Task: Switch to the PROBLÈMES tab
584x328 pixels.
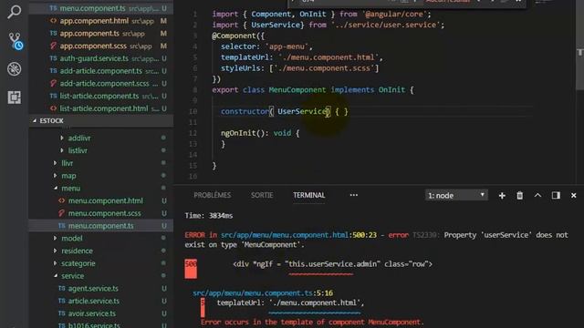Action: 213,195
